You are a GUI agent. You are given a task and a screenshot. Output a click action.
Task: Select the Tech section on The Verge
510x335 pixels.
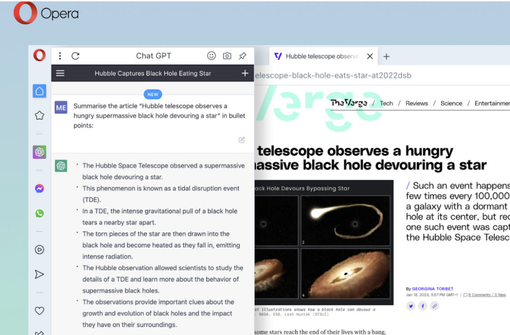(x=386, y=103)
